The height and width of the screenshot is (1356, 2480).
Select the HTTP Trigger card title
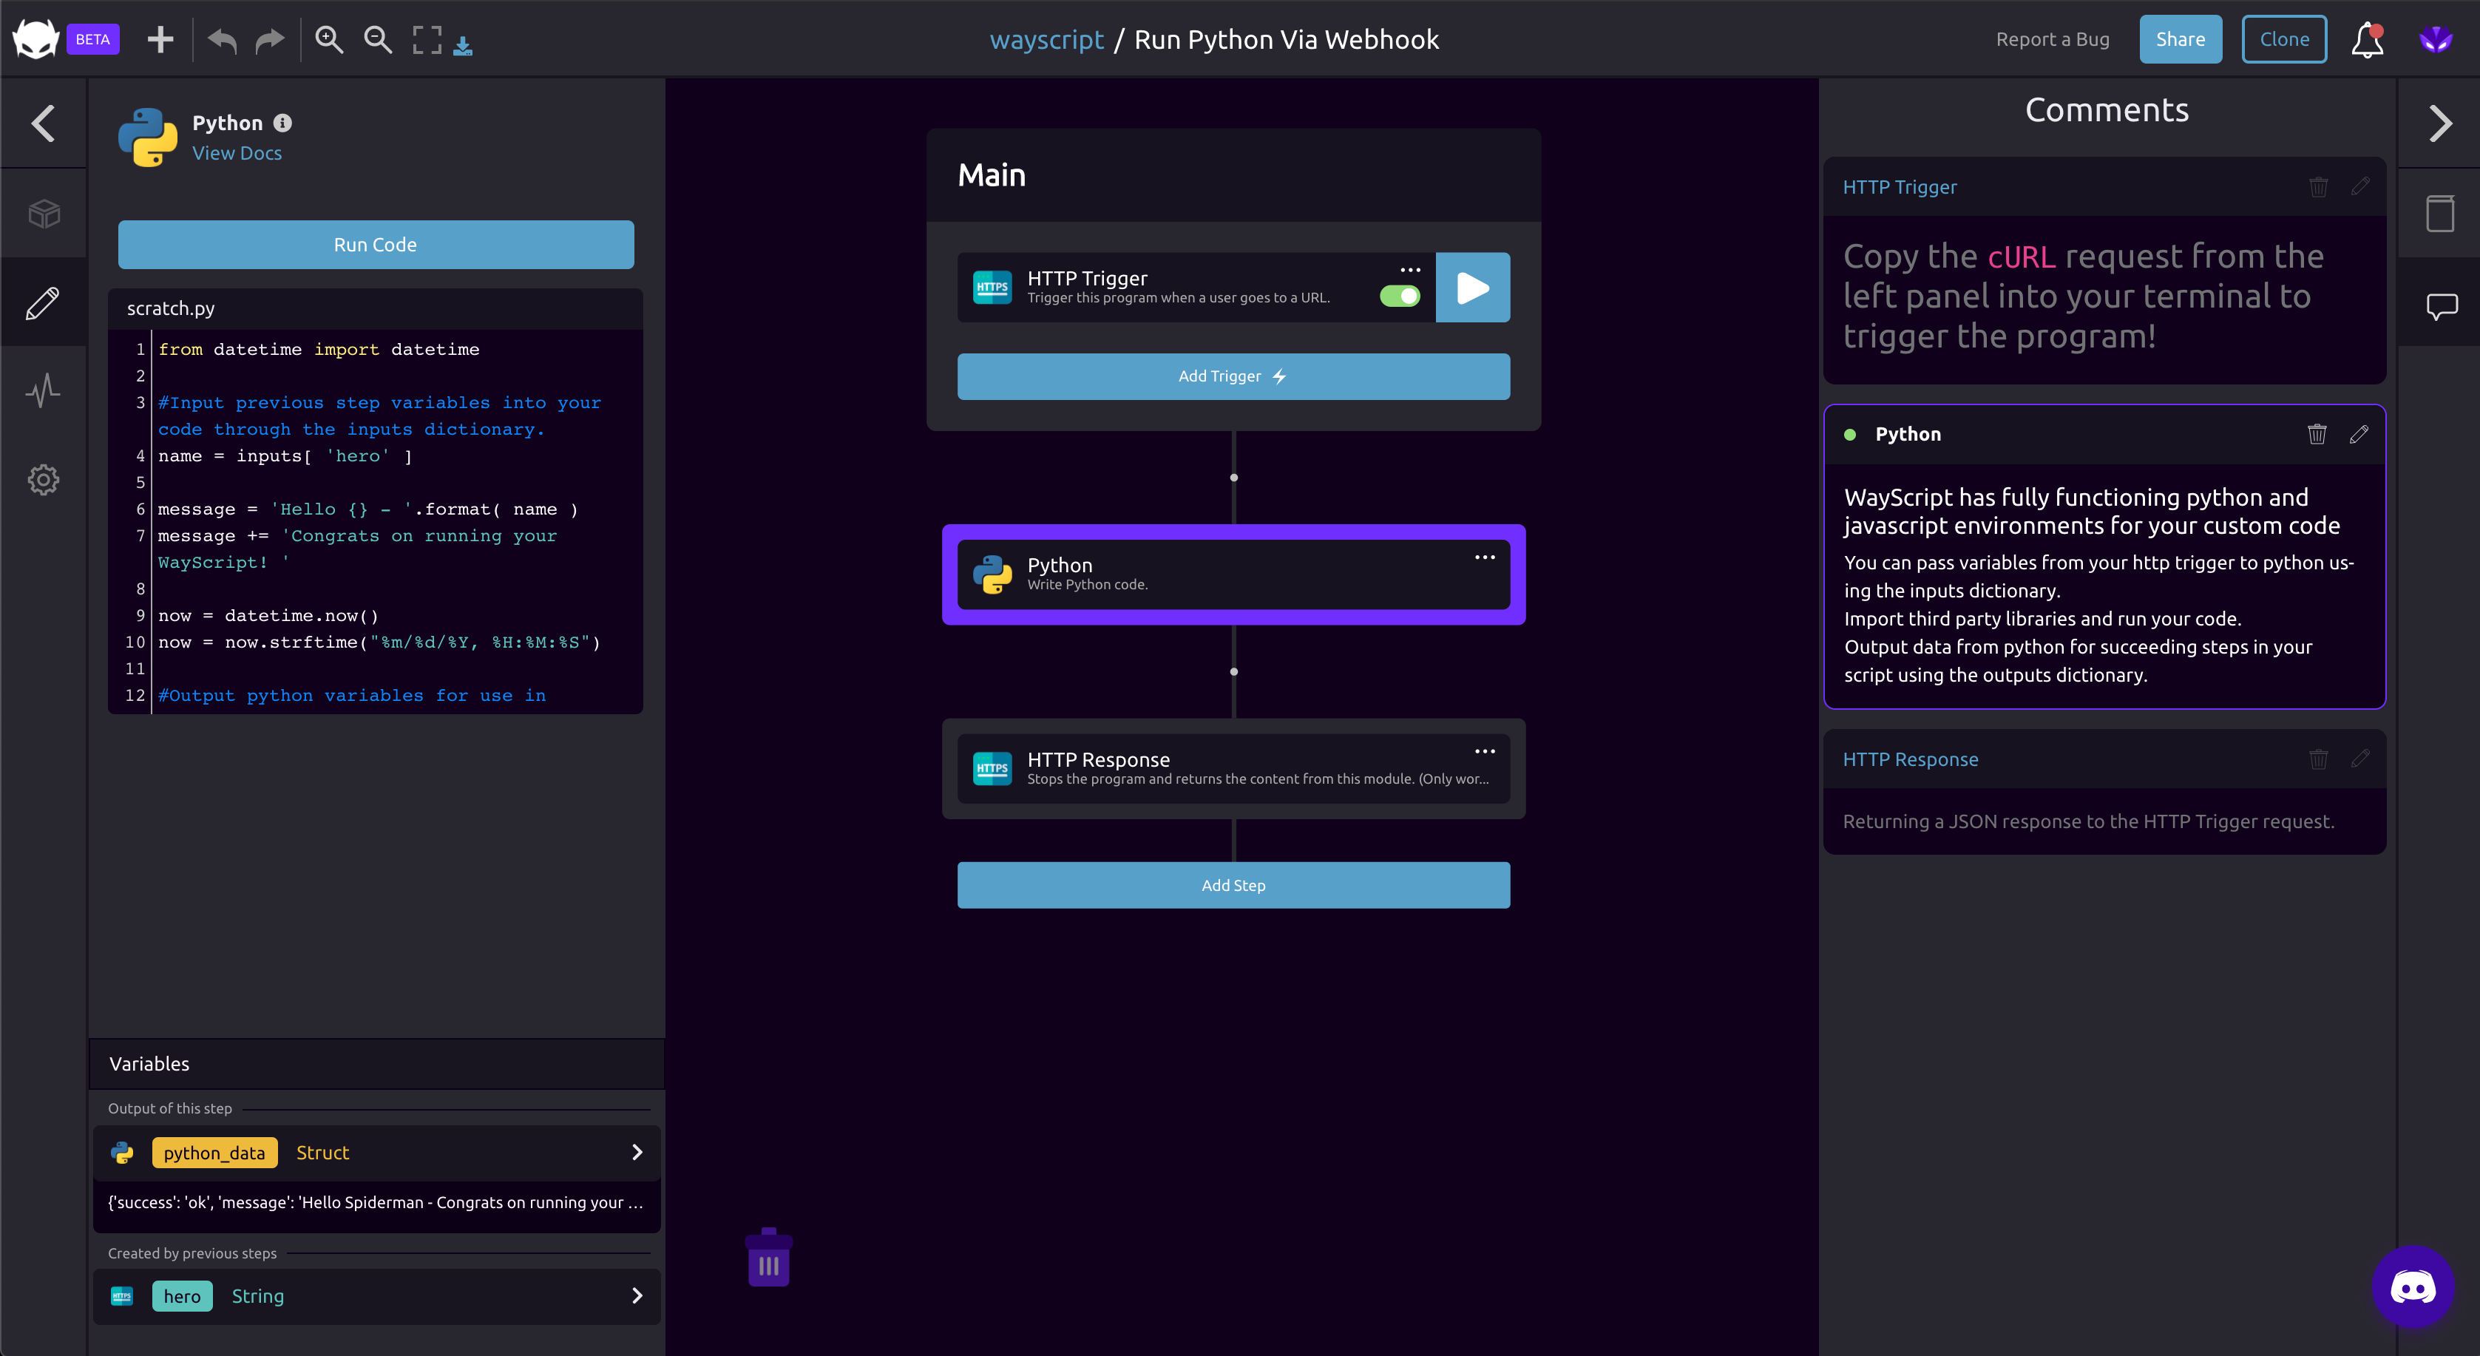(1087, 278)
